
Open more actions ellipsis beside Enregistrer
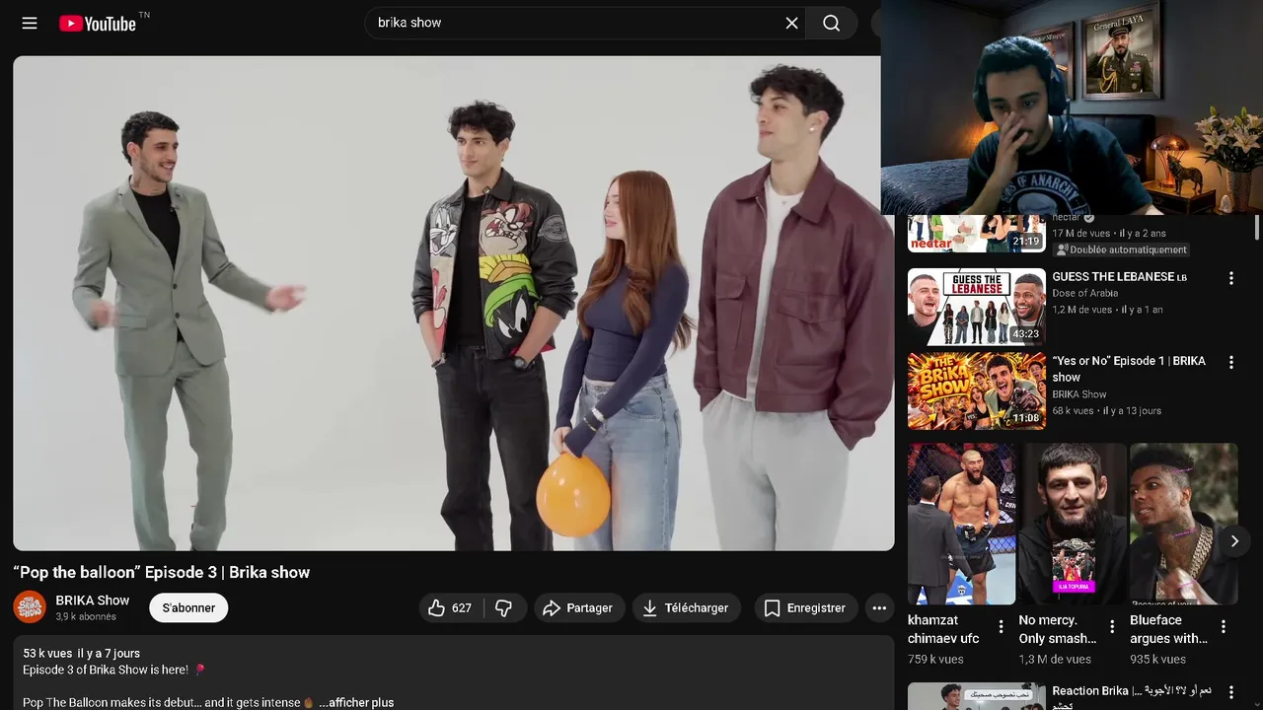tap(879, 608)
